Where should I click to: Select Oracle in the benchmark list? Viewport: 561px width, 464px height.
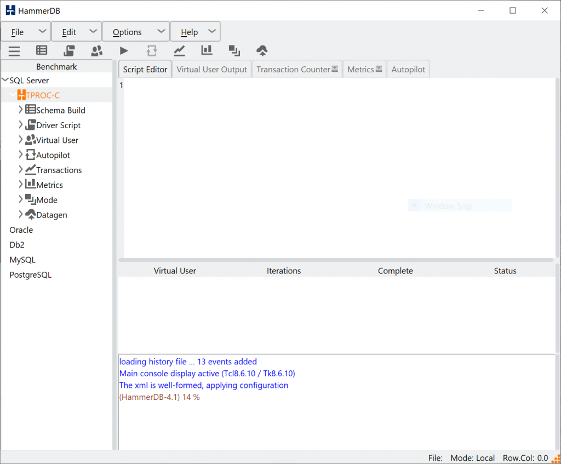tap(21, 230)
